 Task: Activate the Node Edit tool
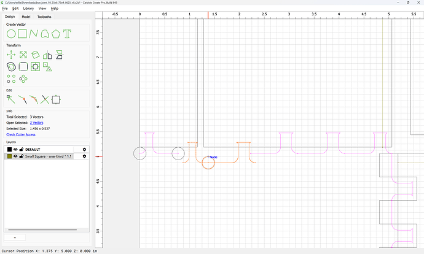11,99
